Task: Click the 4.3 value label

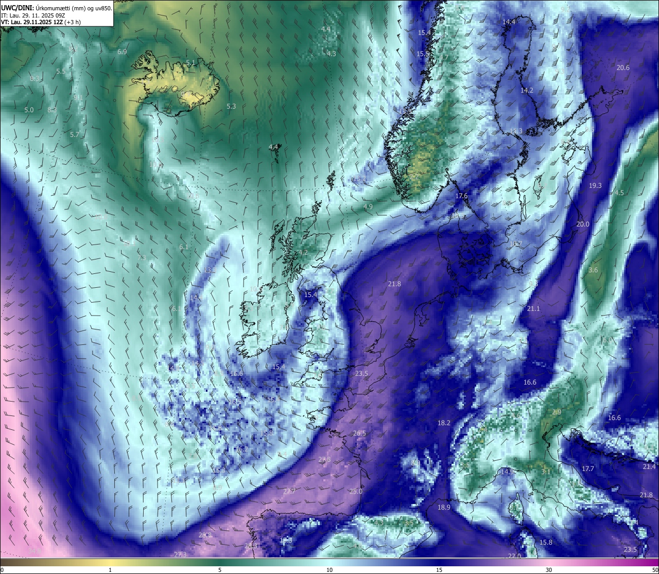Action: (x=332, y=54)
